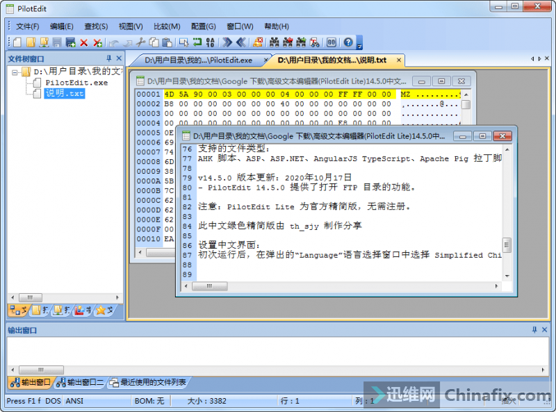
Task: Click line 82 注意 text
Action: pos(304,207)
